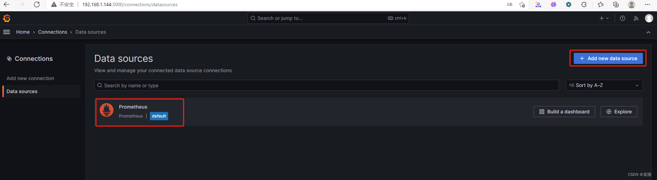Click Add new data source button
This screenshot has width=657, height=180.
coord(608,58)
